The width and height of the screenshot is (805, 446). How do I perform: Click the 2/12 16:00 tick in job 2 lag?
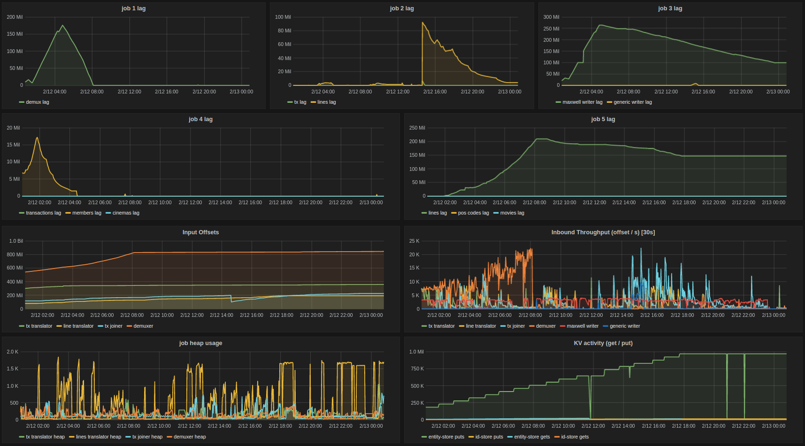[x=435, y=92]
